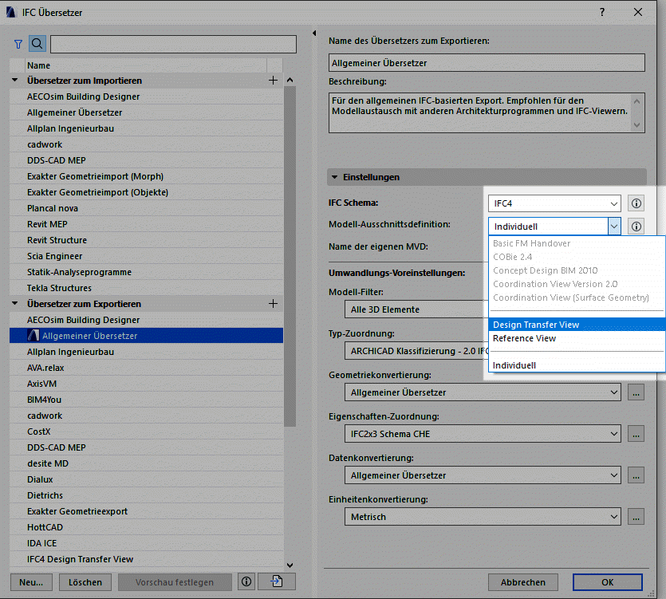Toggle the search magnifier icon
This screenshot has width=666, height=599.
point(37,44)
